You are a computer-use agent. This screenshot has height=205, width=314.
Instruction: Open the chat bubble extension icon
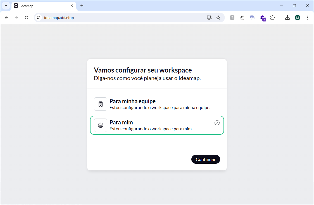[252, 18]
